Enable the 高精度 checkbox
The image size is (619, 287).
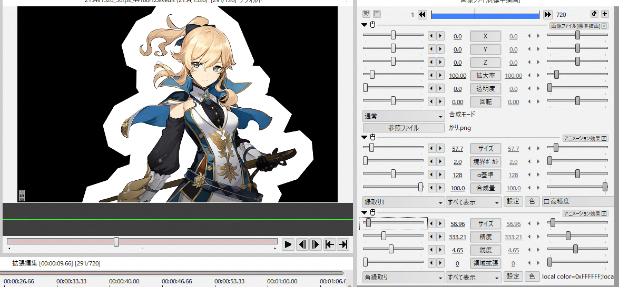[x=547, y=201]
